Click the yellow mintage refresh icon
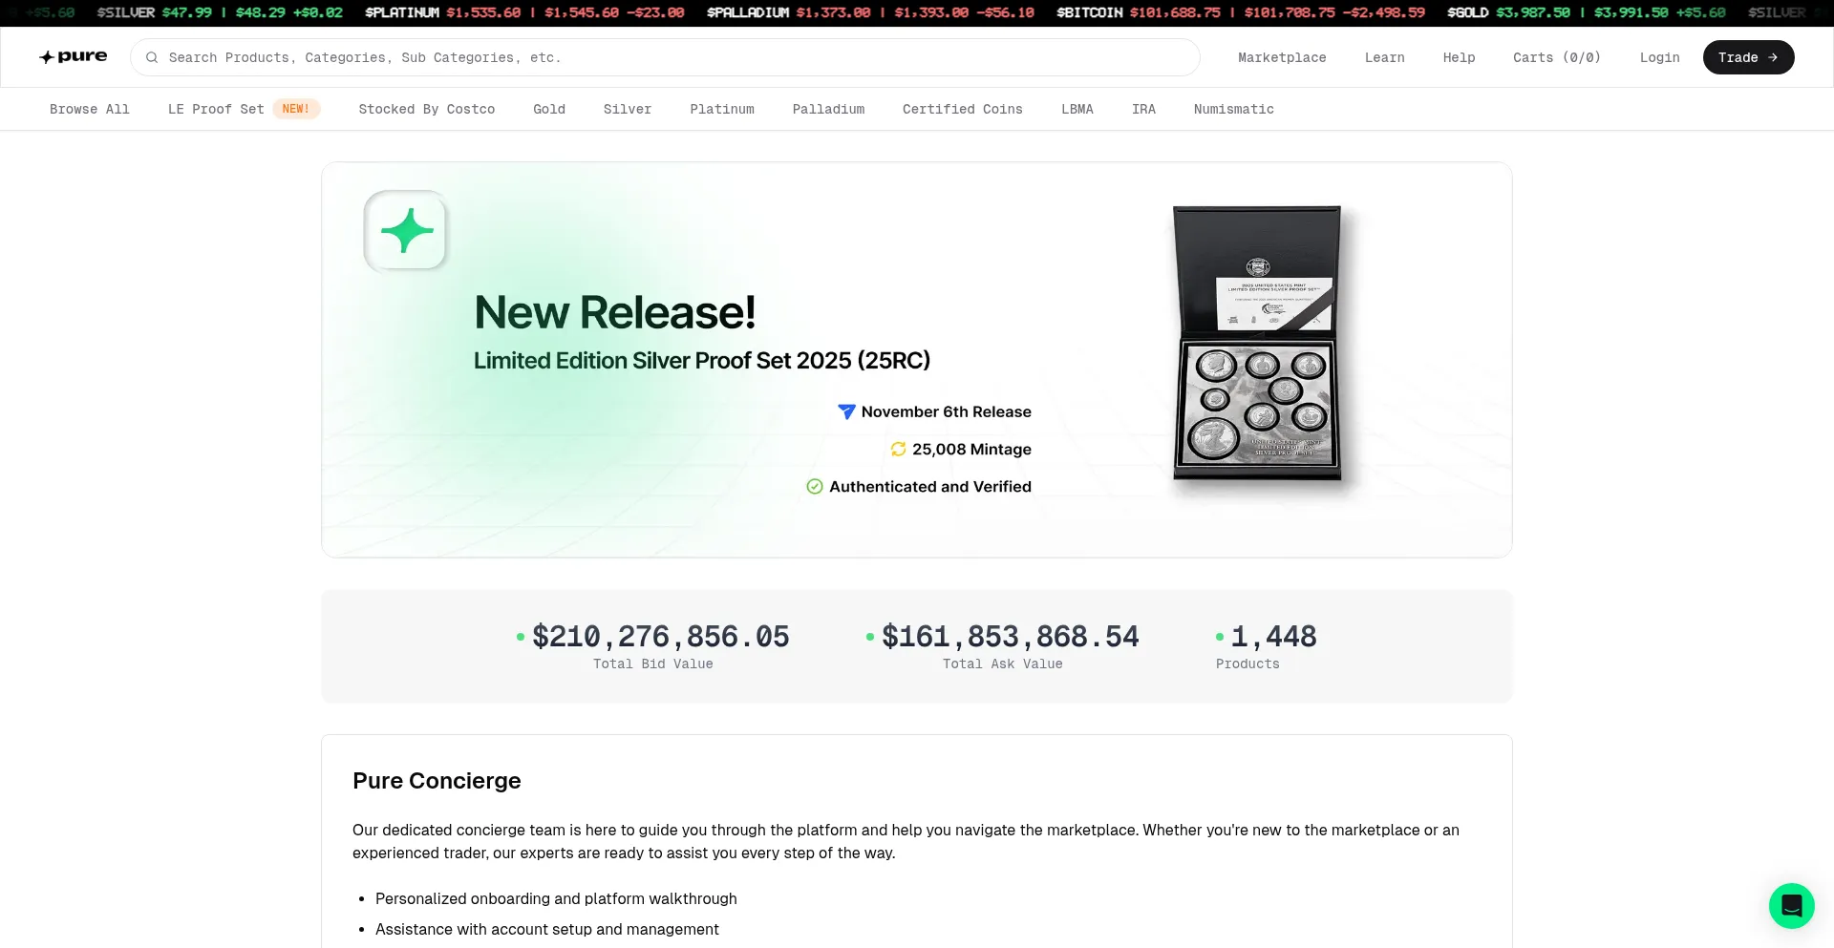Screen dimensions: 1834x948 point(898,449)
